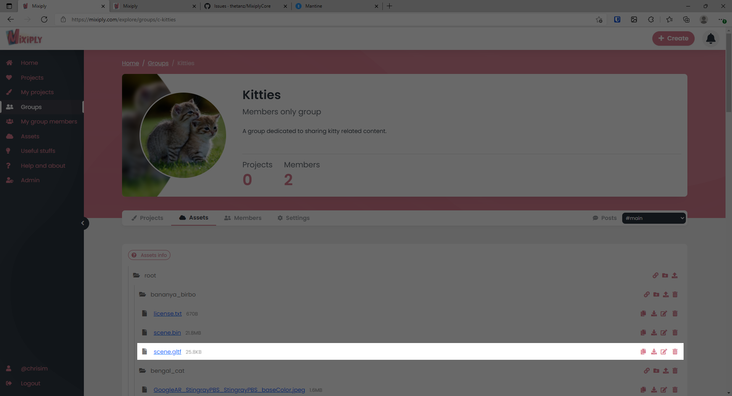Upload file into bengal_cat folder
Screen dimensions: 732x396
point(666,370)
